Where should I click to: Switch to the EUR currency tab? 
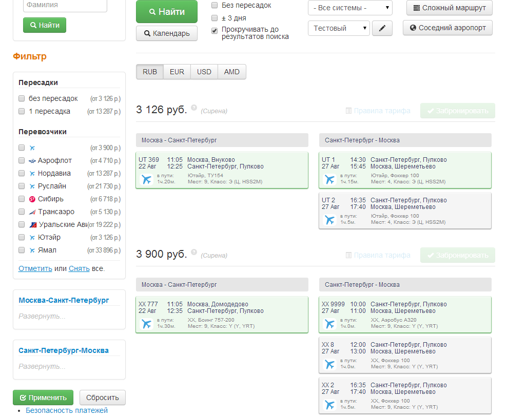[177, 72]
